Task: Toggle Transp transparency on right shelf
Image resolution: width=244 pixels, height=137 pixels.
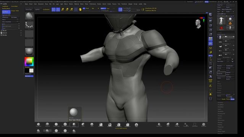Action: pos(210,86)
